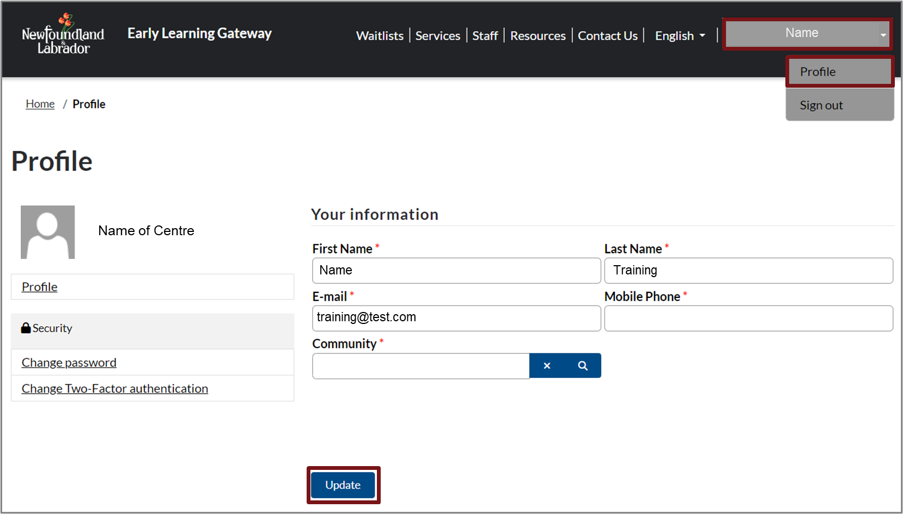
Task: Clear the Community field with X icon
Action: coord(547,366)
